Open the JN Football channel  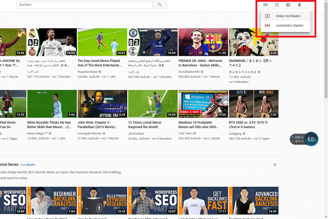pyautogui.click(x=136, y=134)
